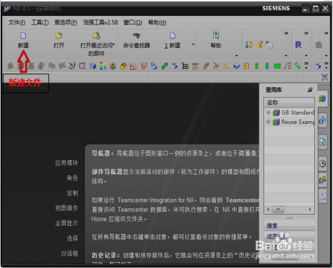The height and width of the screenshot is (268, 333).
Task: Click the blue wireframe cube icon
Action: [x=92, y=66]
